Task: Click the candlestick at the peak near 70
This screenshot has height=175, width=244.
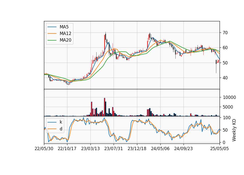Action: coord(106,37)
